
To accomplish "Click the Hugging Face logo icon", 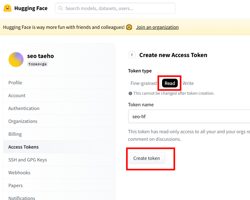I will (x=8, y=8).
